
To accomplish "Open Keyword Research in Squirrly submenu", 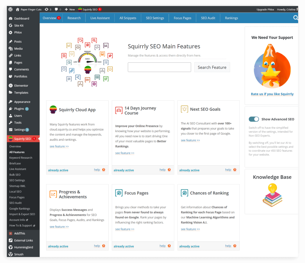I will point(21,158).
